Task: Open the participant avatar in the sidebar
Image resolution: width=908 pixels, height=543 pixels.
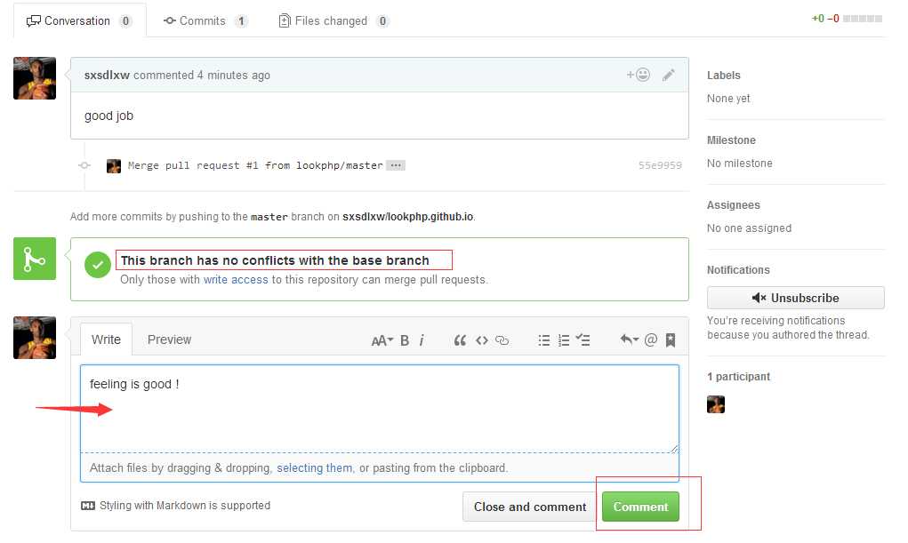Action: coord(716,404)
